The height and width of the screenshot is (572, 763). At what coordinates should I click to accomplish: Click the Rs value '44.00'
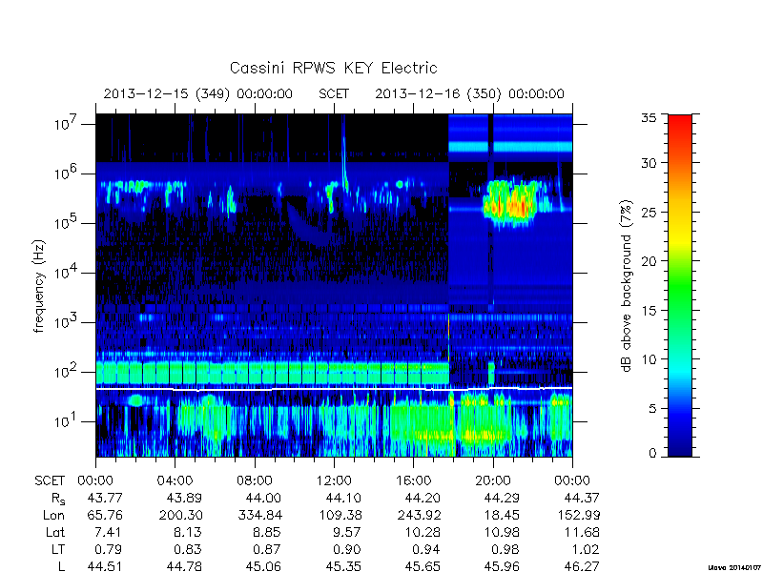(x=263, y=498)
